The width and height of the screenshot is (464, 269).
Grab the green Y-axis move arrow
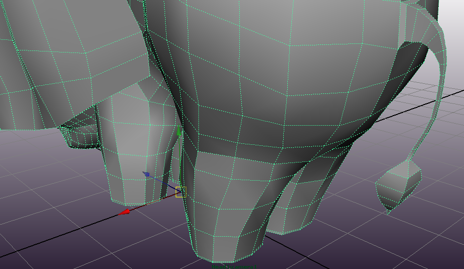[179, 131]
